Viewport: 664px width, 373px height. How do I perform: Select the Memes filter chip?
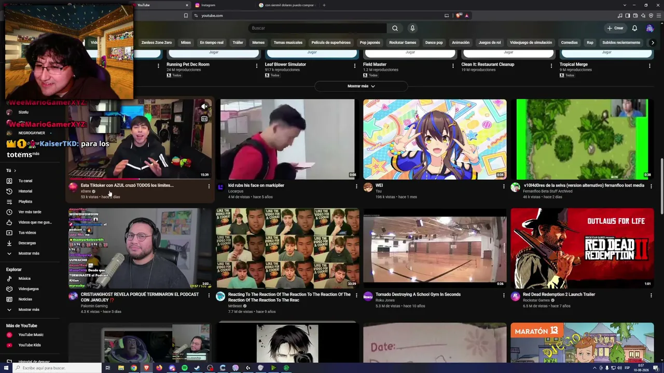[258, 42]
